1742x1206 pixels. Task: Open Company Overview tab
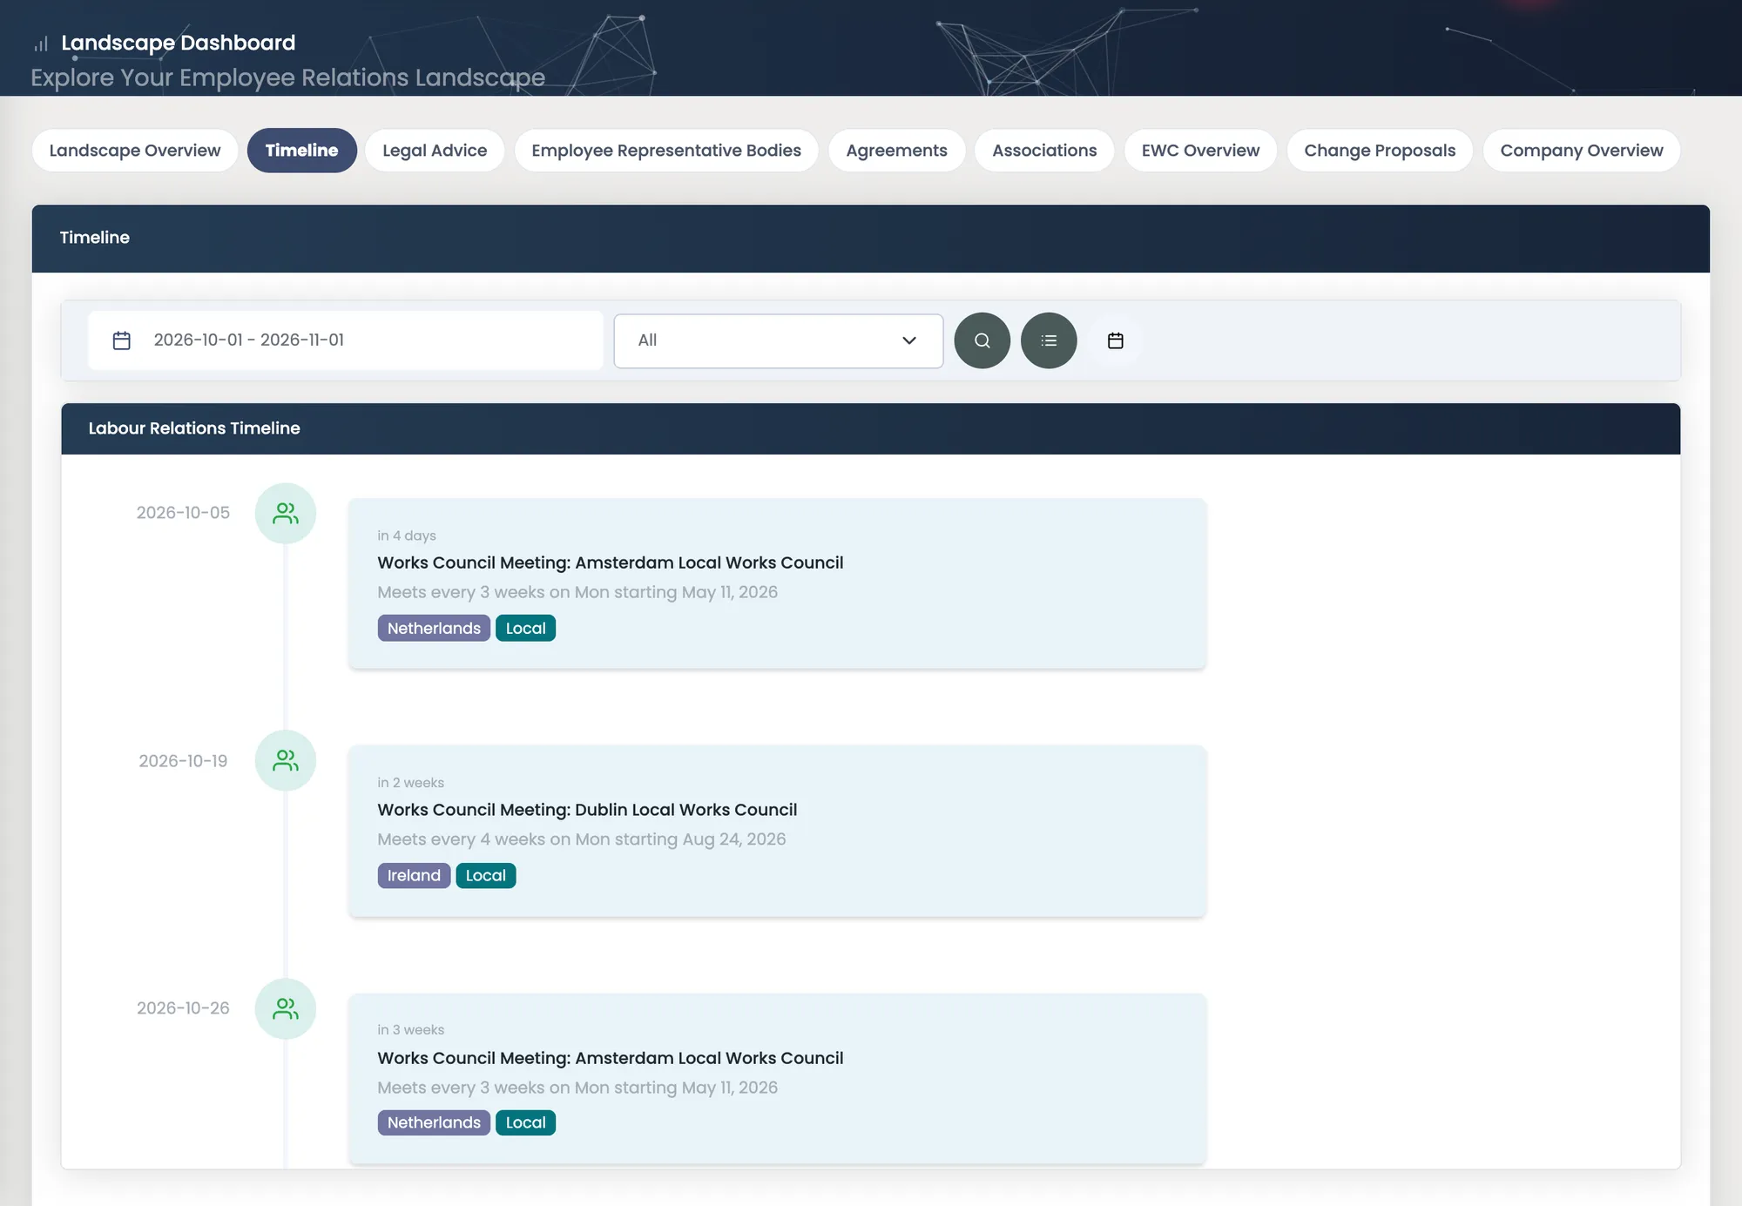1582,150
